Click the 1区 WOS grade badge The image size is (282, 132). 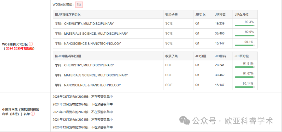tap(79, 5)
